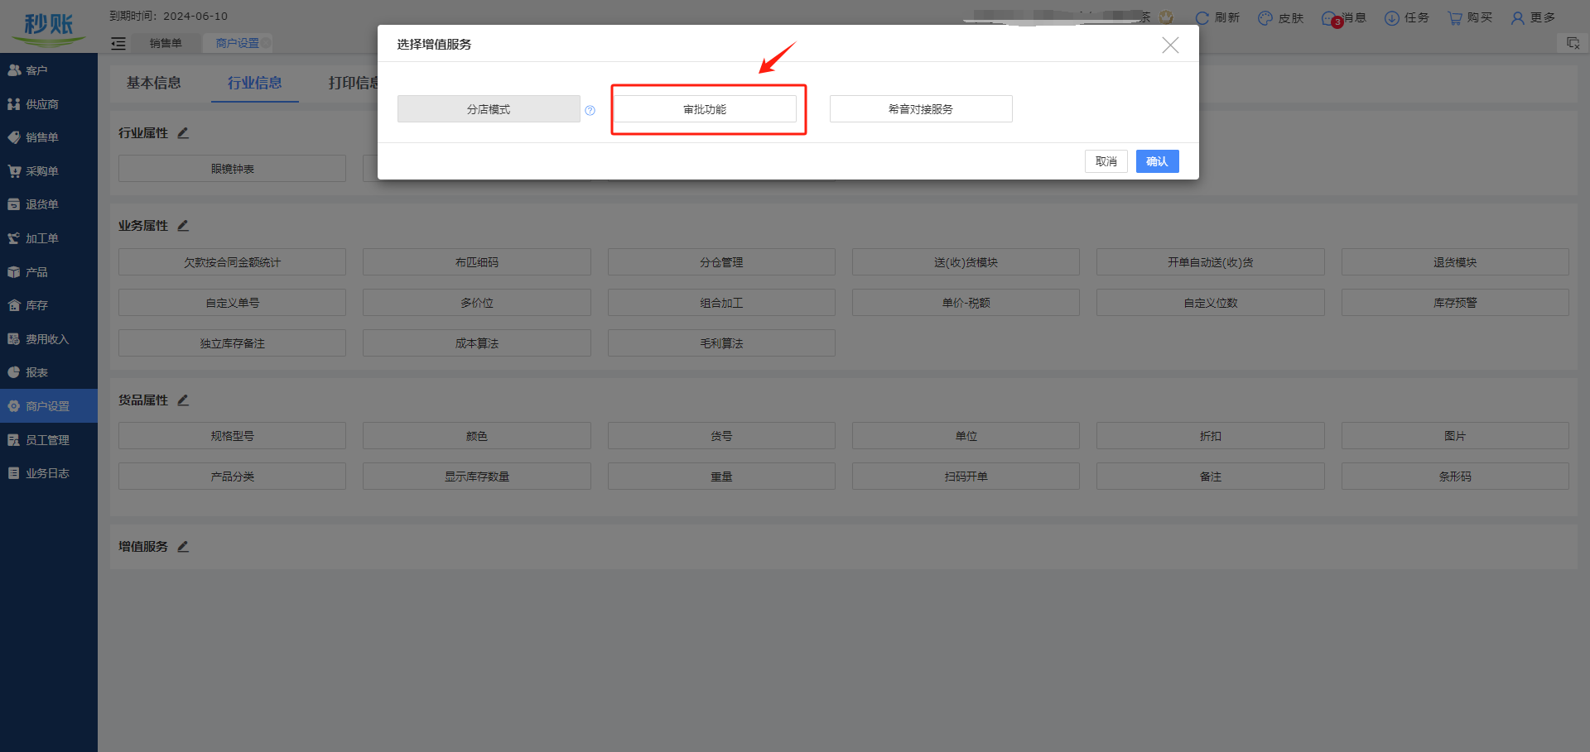Toggle the 送(收)货模块 attribute

tap(966, 262)
